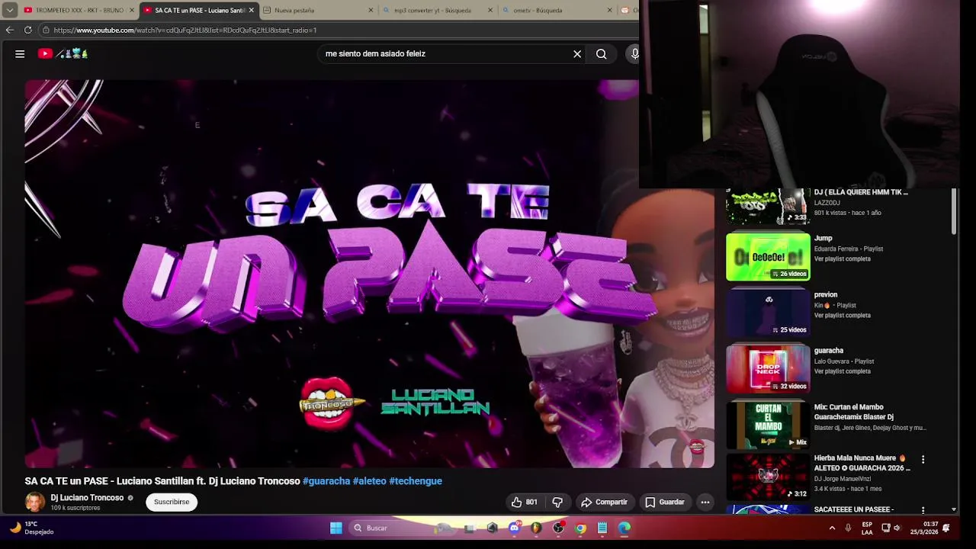976x549 pixels.
Task: Open more actions ellipsis below the video
Action: pyautogui.click(x=705, y=502)
